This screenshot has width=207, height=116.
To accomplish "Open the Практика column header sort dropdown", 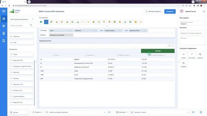I will point(94,55).
